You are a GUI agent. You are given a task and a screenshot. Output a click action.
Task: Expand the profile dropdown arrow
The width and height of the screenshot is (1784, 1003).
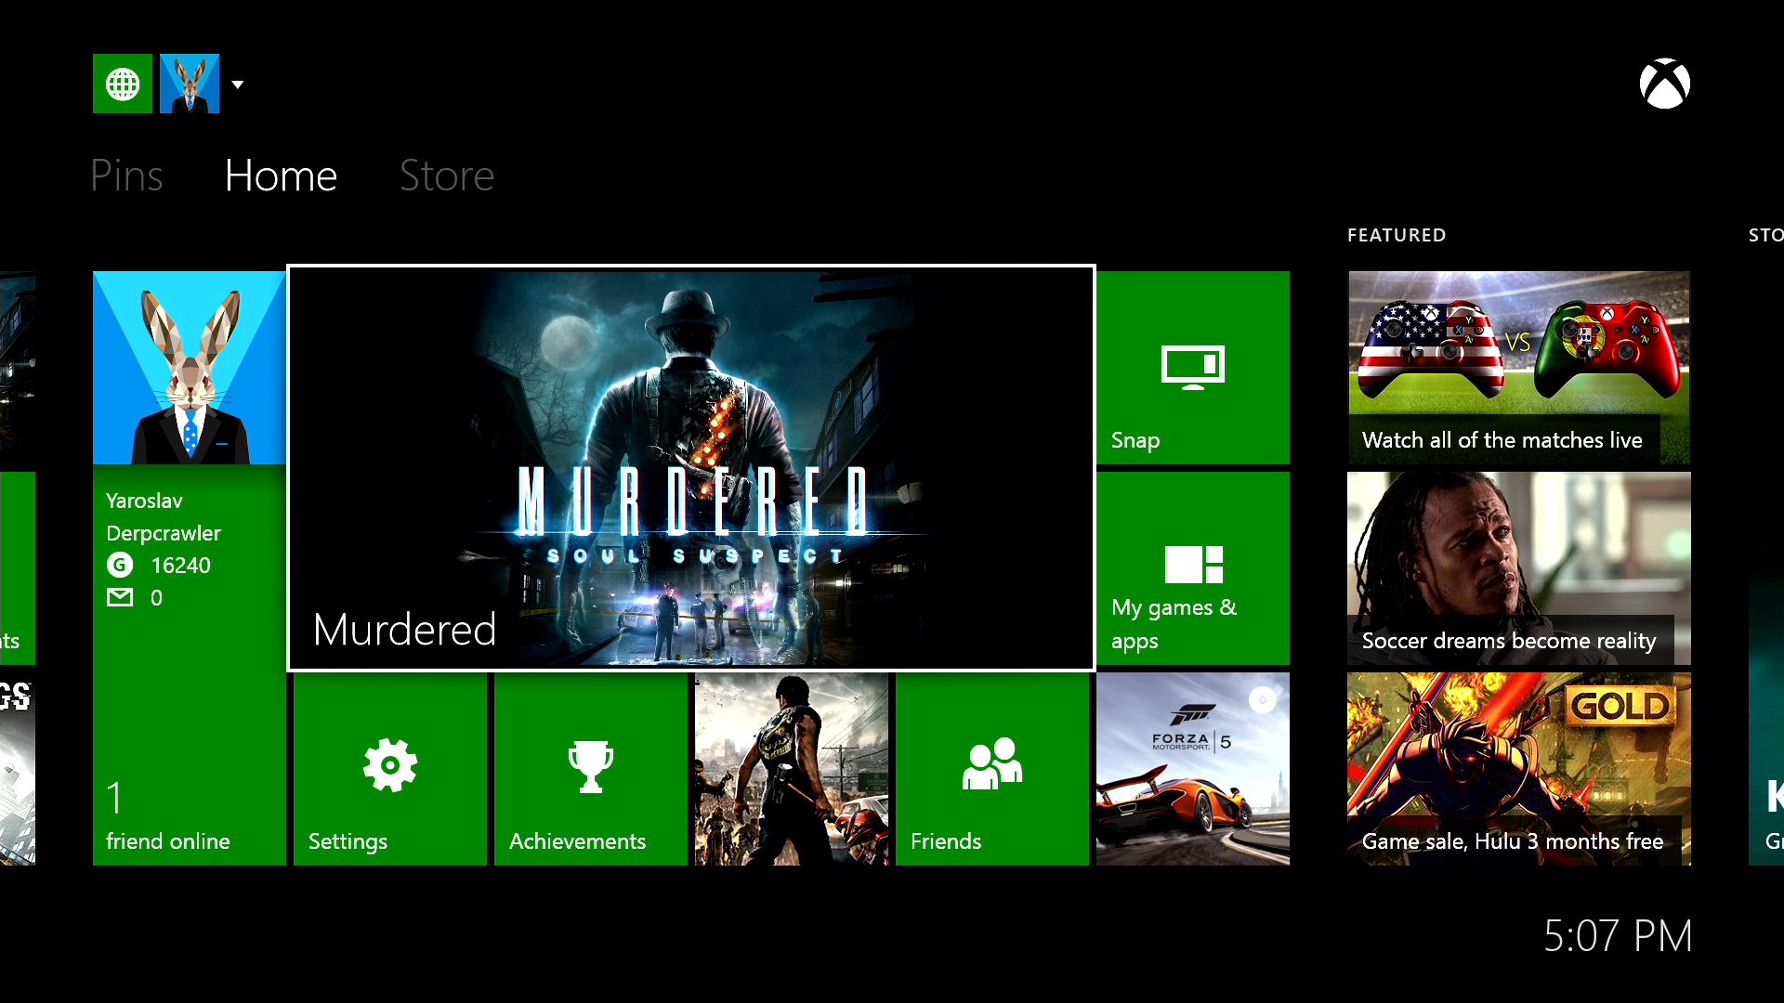[238, 85]
